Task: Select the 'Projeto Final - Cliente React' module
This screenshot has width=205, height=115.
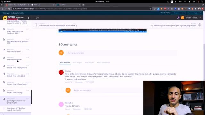Action: click(16, 83)
